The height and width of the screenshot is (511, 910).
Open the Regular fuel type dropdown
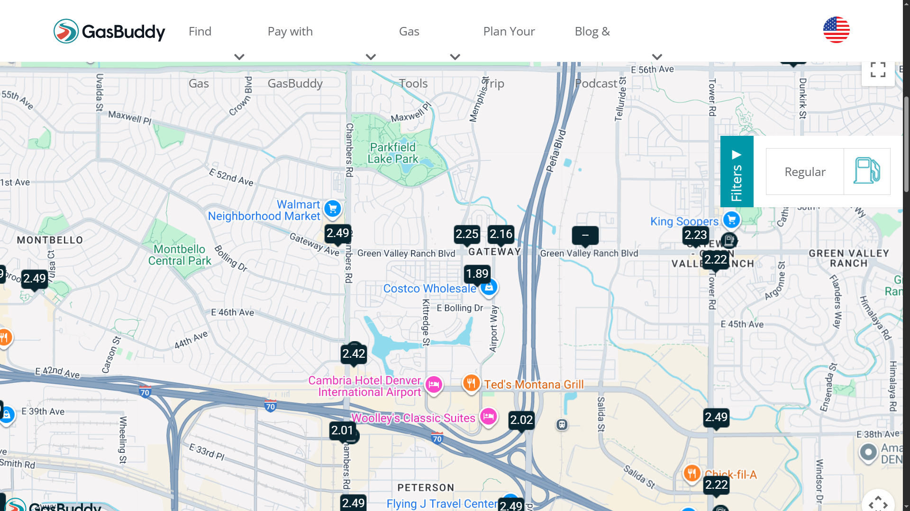point(805,171)
